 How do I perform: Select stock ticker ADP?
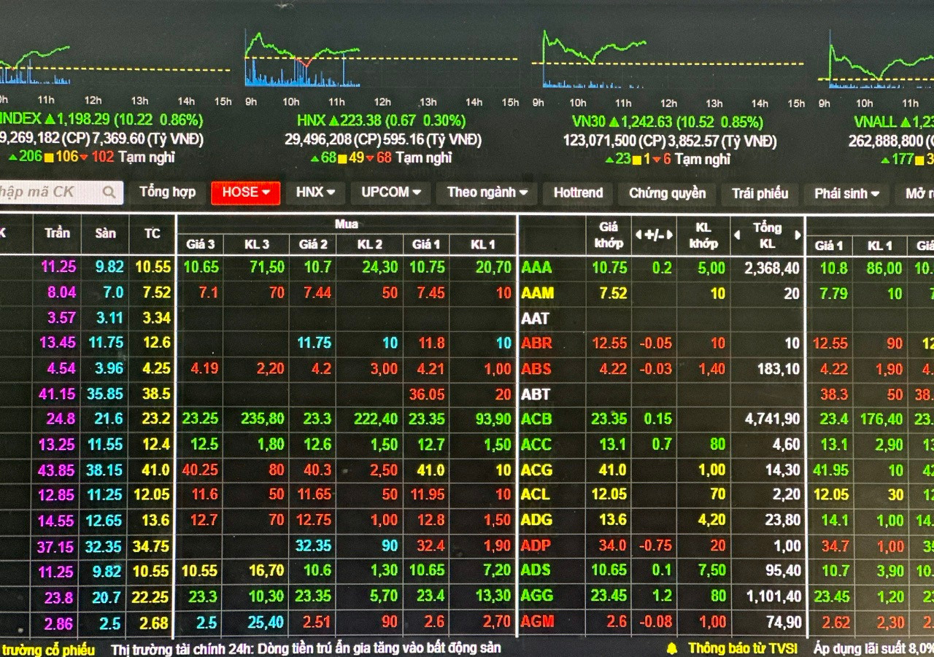pyautogui.click(x=536, y=545)
